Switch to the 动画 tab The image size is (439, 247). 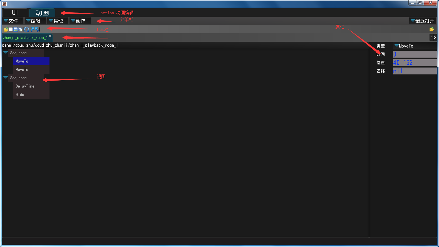pyautogui.click(x=42, y=13)
